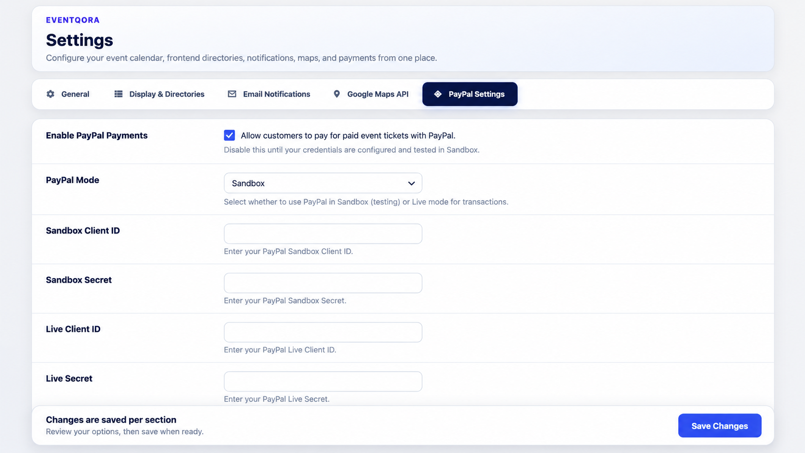Viewport: 805px width, 453px height.
Task: Click the 'PayPal Mode' label
Action: (x=73, y=180)
